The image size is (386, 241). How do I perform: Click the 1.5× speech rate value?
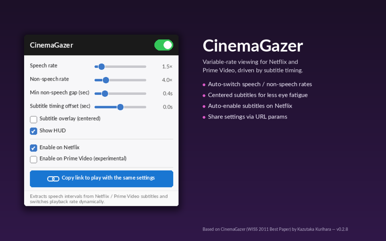click(x=167, y=66)
